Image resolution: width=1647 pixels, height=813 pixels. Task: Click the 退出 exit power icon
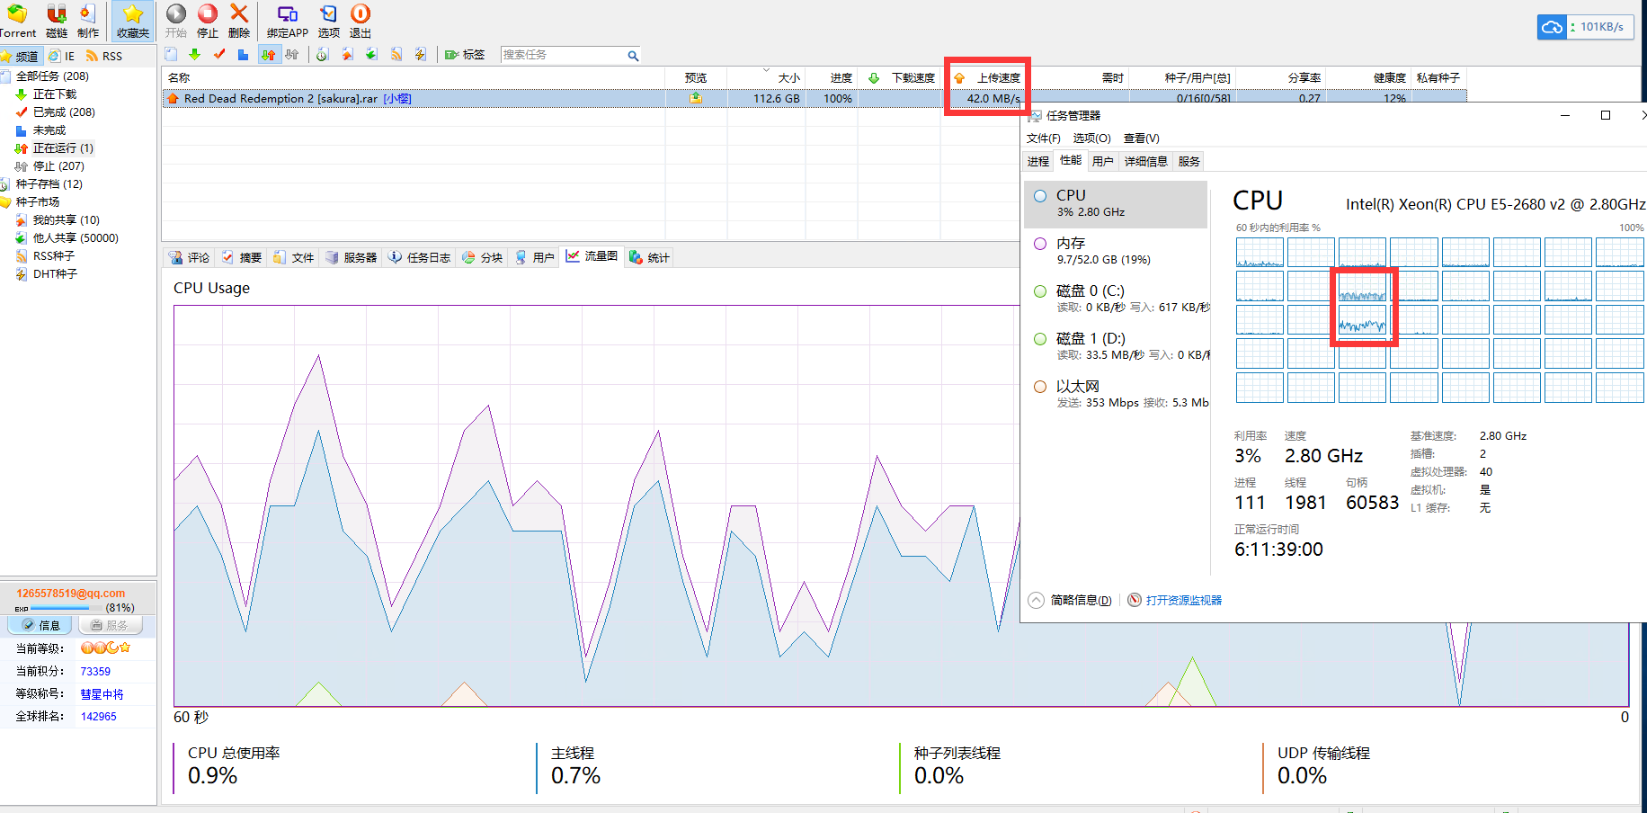(361, 14)
